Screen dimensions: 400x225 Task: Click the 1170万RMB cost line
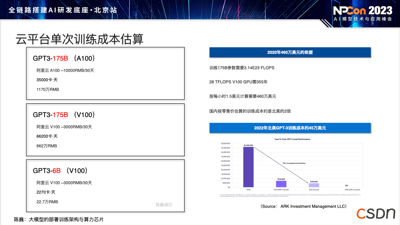47,89
